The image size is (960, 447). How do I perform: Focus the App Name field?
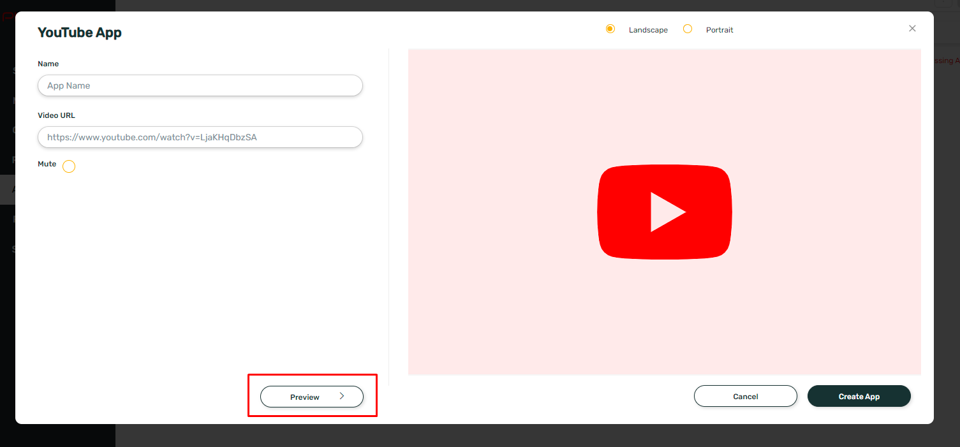click(x=200, y=85)
